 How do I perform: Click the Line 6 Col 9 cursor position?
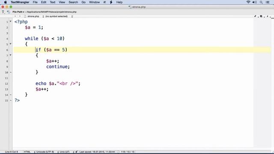(12, 152)
